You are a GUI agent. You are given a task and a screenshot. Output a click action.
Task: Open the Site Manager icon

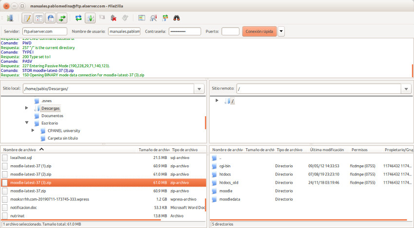pos(10,18)
